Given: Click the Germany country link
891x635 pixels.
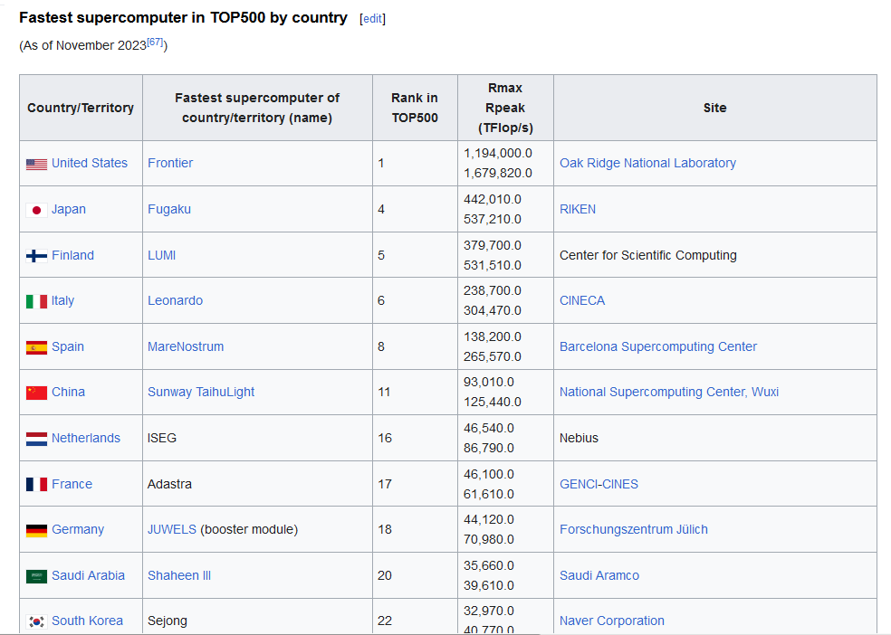Looking at the screenshot, I should 77,529.
